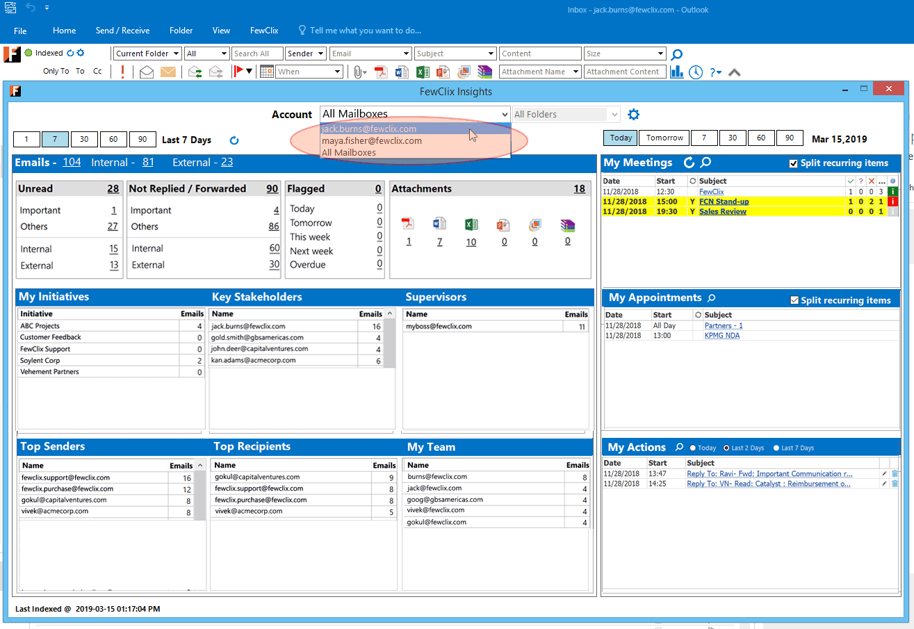
Task: Open Insights settings gear next to All Folders
Action: [x=633, y=115]
